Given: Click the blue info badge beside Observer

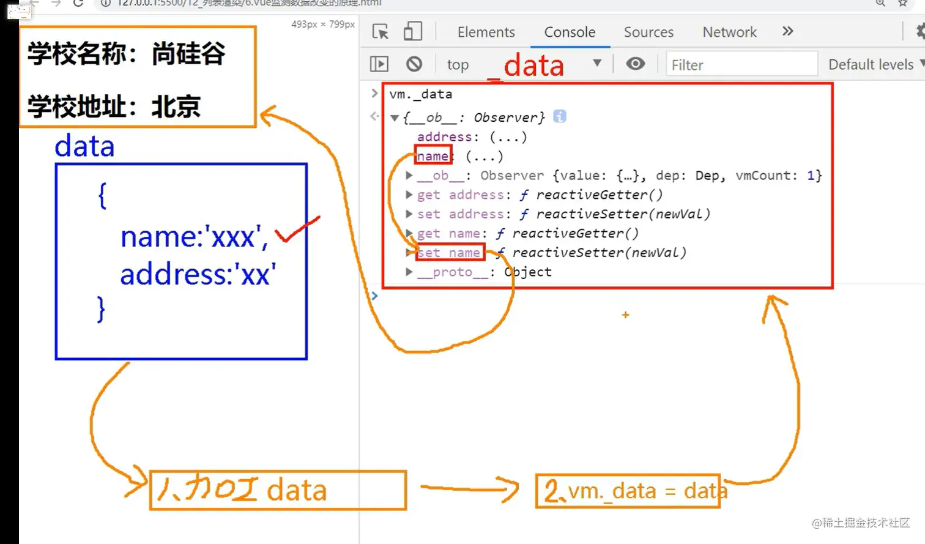Looking at the screenshot, I should (x=560, y=116).
